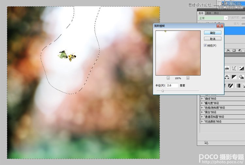Screen dimensions: 245x165
Task: Add a Curves adjustment icon
Action: point(234,68)
